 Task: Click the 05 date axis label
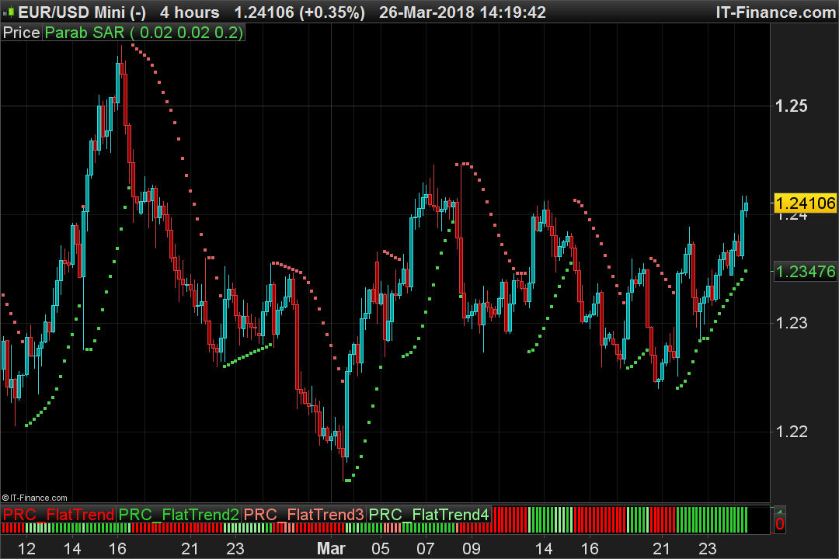pos(381,548)
